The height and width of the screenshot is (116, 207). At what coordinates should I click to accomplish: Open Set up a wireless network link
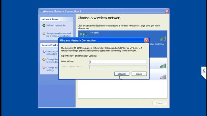(x=59, y=35)
